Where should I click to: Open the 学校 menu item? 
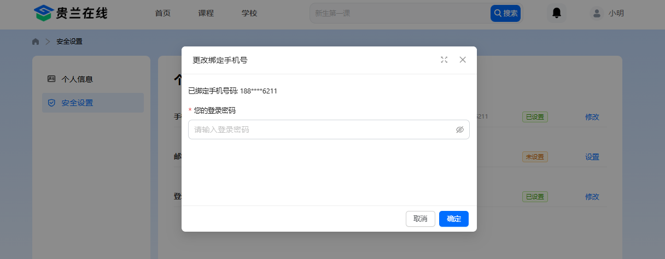pyautogui.click(x=249, y=13)
